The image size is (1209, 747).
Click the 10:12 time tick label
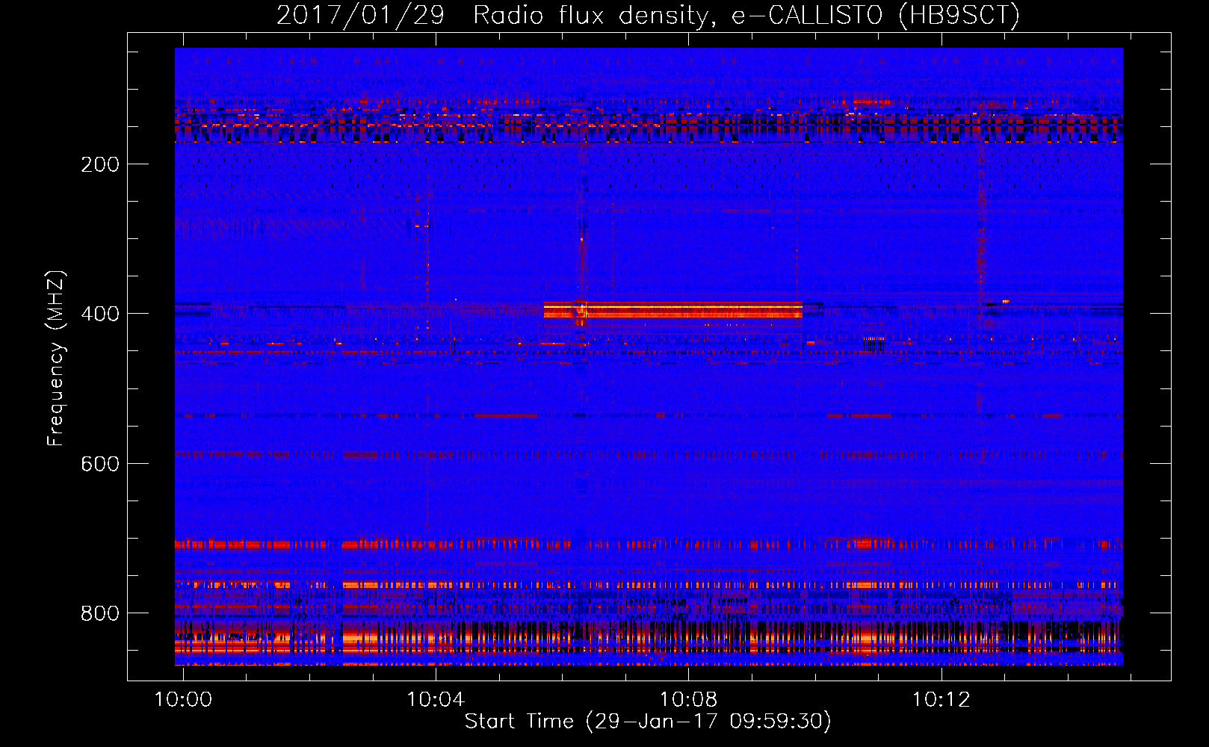point(941,699)
